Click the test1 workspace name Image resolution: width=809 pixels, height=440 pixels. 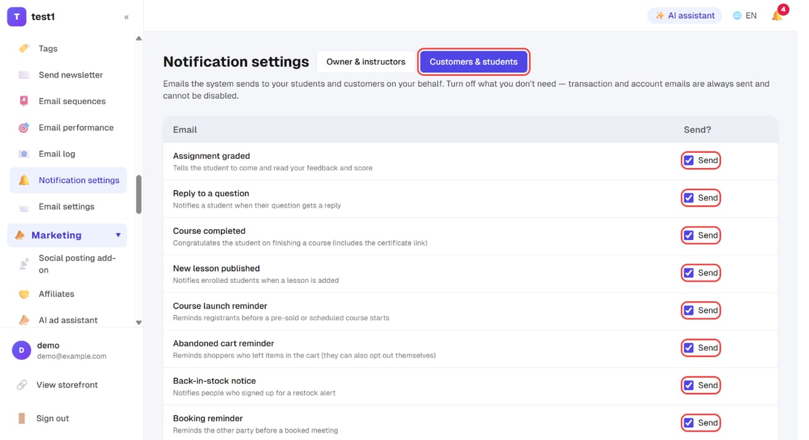(43, 17)
